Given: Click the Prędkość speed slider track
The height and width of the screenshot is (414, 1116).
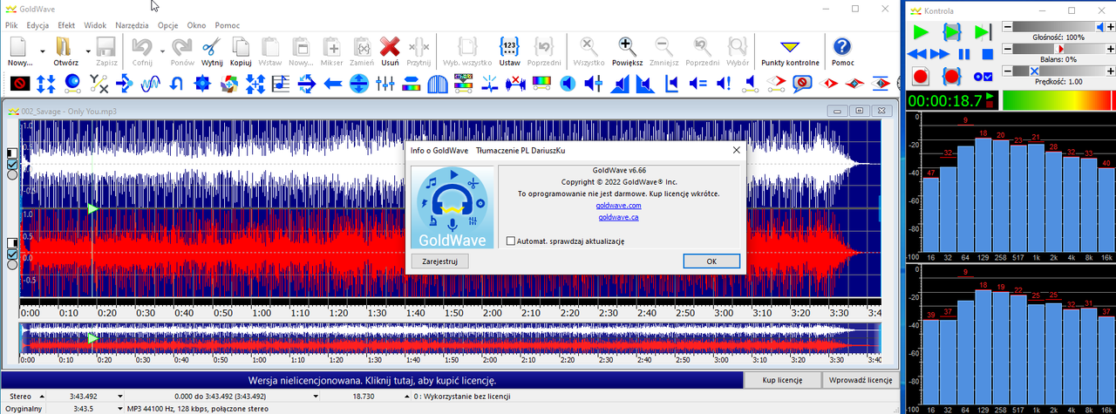Looking at the screenshot, I should 1058,71.
